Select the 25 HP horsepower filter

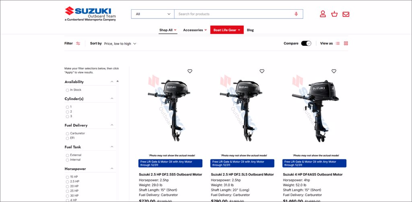pos(68,191)
